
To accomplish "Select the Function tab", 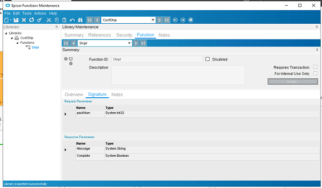I will 146,35.
